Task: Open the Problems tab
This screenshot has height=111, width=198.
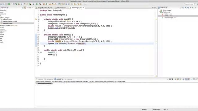Action: point(40,79)
